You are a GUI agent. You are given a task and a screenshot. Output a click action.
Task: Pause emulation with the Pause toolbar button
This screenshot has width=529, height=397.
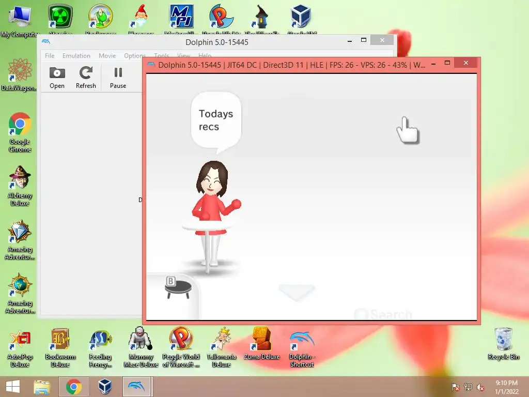pos(118,78)
